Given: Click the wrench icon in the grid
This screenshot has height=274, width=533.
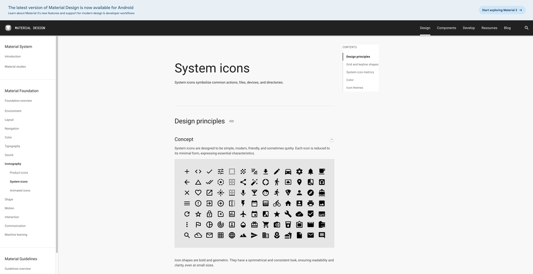Looking at the screenshot, I should point(288,214).
